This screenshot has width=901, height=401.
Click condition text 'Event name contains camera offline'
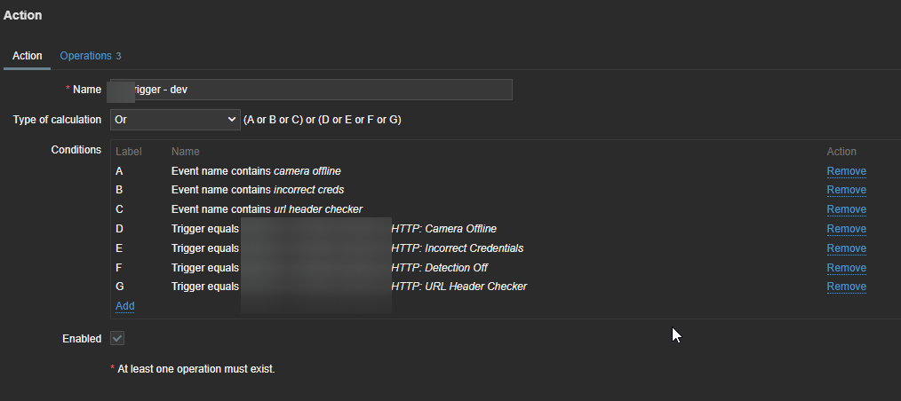tap(256, 171)
